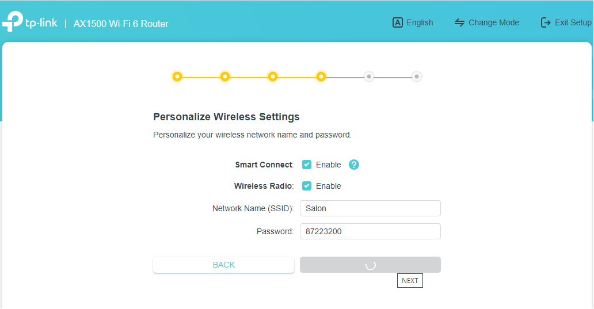Click the loading spinner on the Next button

coord(371,265)
